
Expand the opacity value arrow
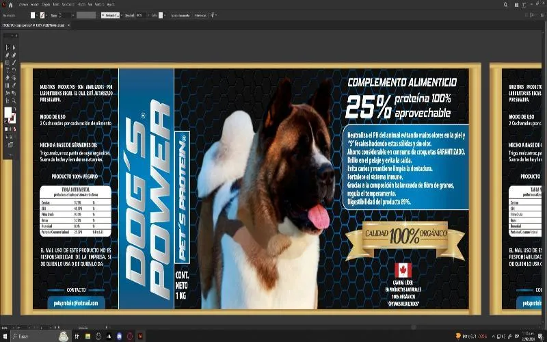coord(148,15)
